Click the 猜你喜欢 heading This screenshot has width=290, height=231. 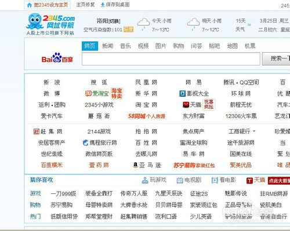coord(41,180)
